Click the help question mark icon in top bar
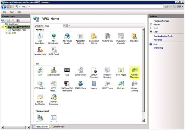Viewport: 185px width, 130px height. point(179,7)
